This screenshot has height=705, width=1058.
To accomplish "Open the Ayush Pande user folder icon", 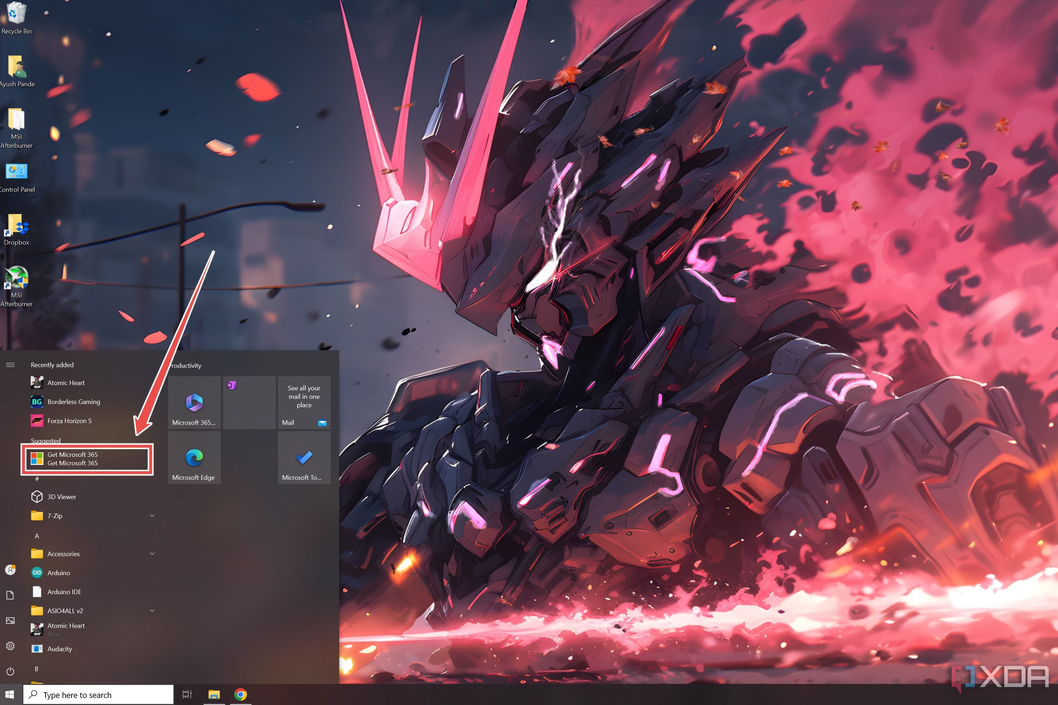I will (x=17, y=71).
